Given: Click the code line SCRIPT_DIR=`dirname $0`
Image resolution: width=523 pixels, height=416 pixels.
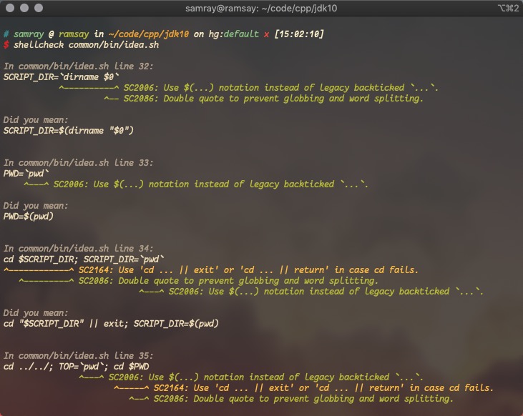Looking at the screenshot, I should [61, 77].
